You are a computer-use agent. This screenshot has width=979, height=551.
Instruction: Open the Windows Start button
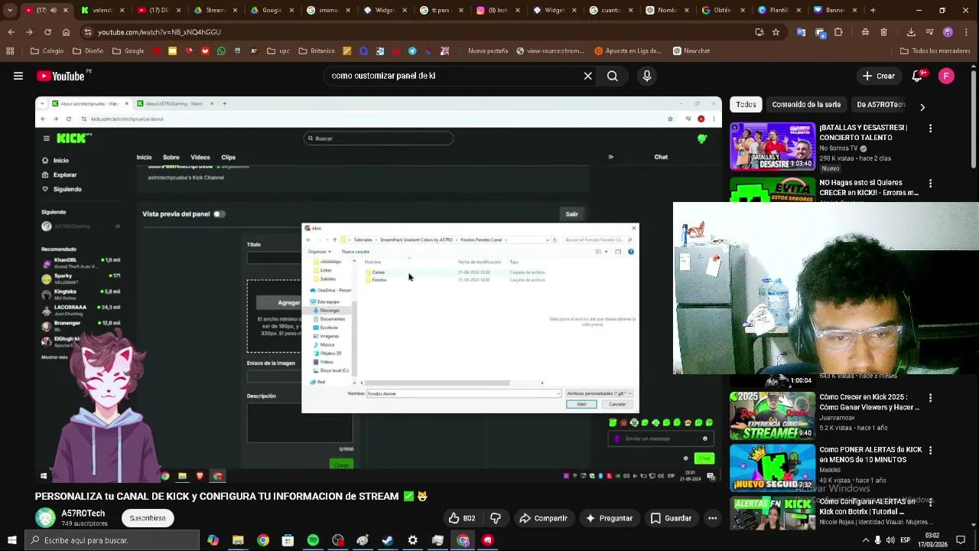click(11, 540)
